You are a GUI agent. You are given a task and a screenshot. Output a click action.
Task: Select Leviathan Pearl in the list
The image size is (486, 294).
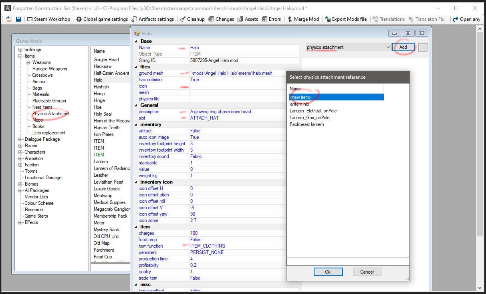pos(109,182)
